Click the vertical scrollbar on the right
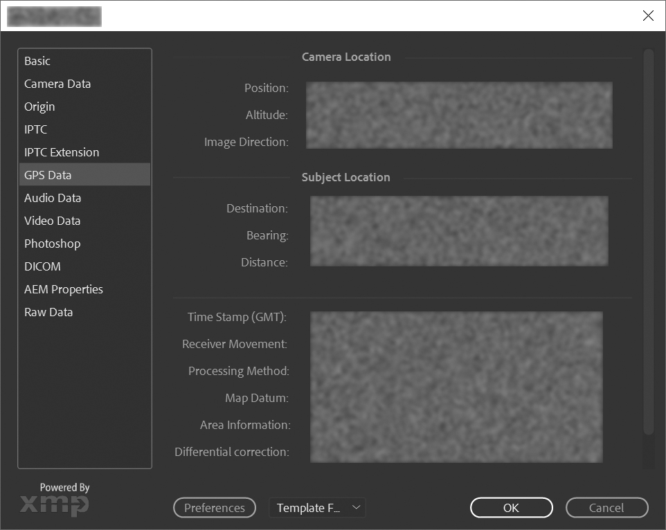666x530 pixels. [648, 242]
